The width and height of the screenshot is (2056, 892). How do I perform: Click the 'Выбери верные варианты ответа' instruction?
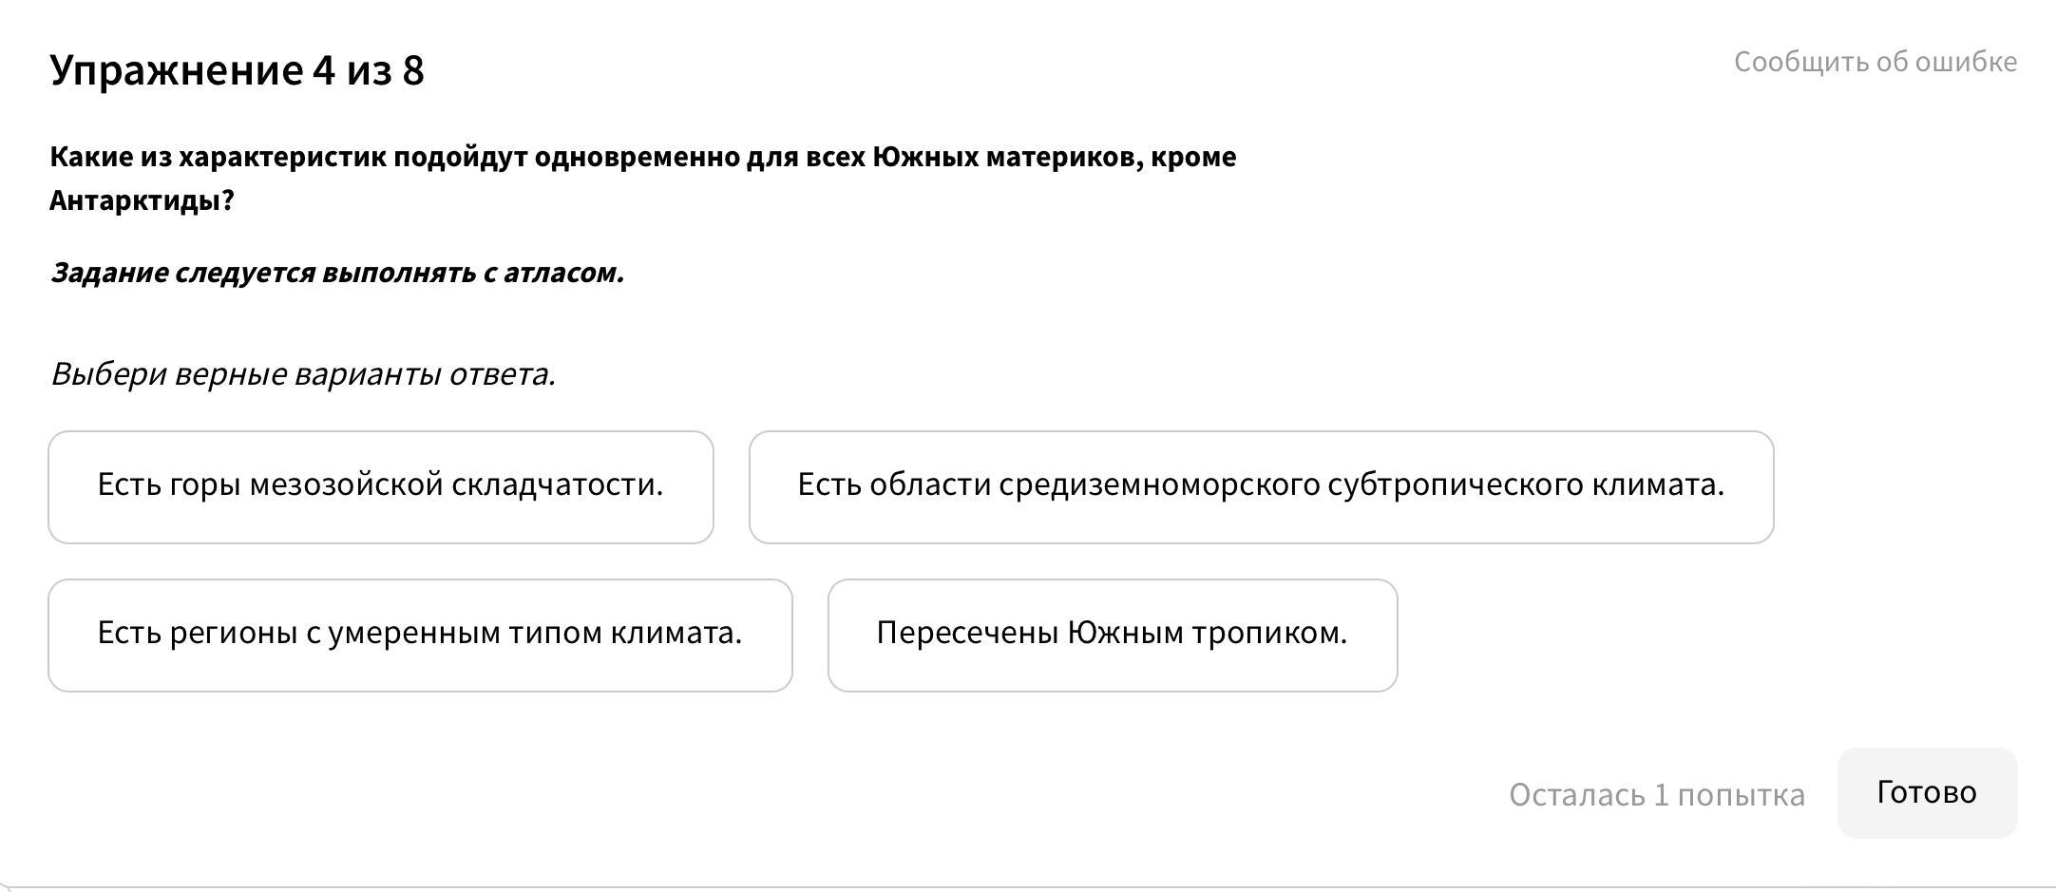click(x=302, y=374)
